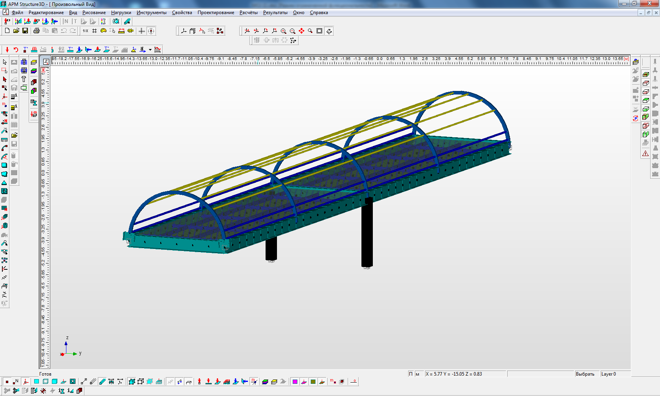660x396 pixels.
Task: Click the Готов status text
Action: (45, 374)
